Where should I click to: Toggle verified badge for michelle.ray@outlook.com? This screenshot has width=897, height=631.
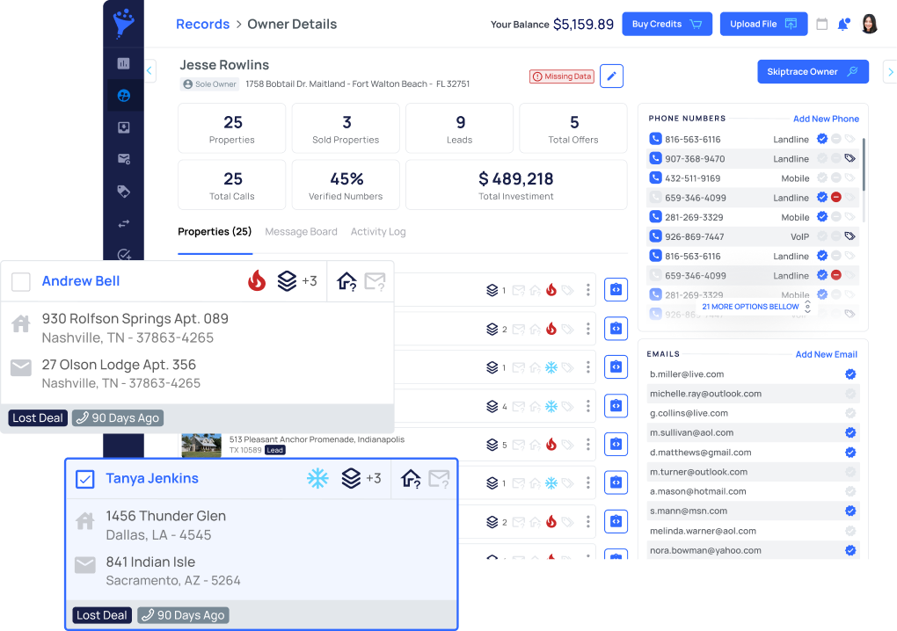pos(850,394)
